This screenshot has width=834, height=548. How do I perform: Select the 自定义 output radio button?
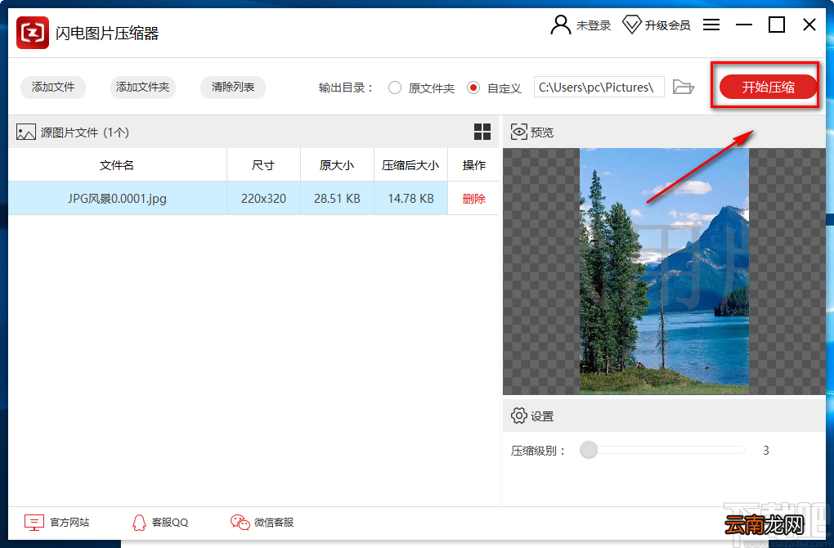click(473, 88)
